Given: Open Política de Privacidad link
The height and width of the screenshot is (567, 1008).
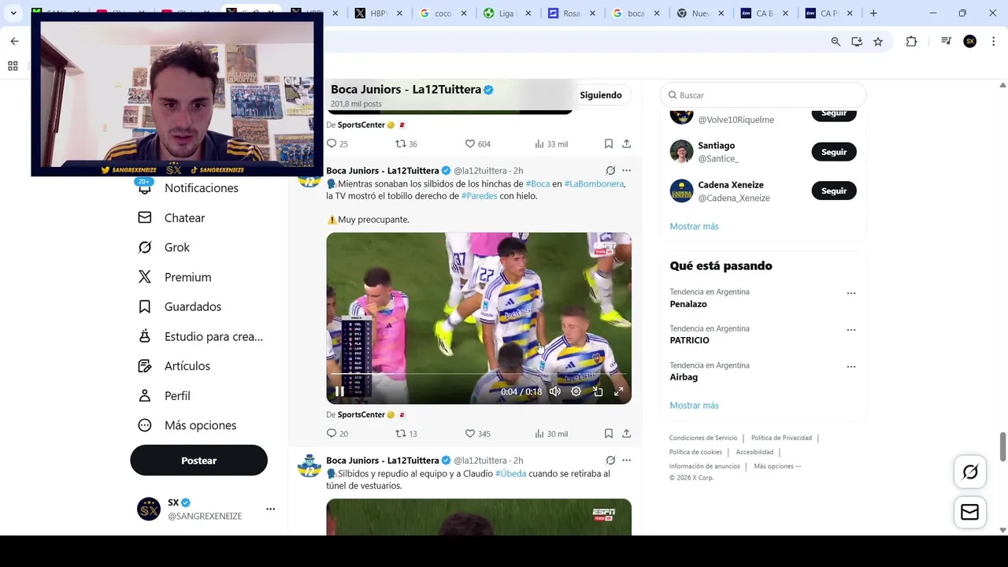Looking at the screenshot, I should [x=781, y=438].
